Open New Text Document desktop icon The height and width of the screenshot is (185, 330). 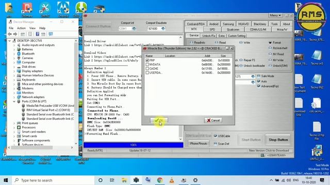pyautogui.click(x=299, y=83)
